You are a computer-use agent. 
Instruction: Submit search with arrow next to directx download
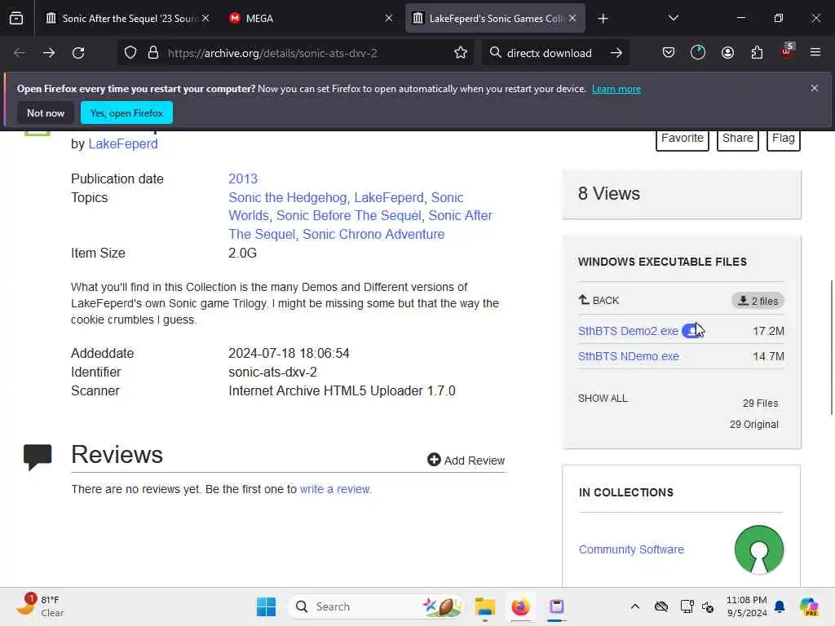pyautogui.click(x=616, y=53)
